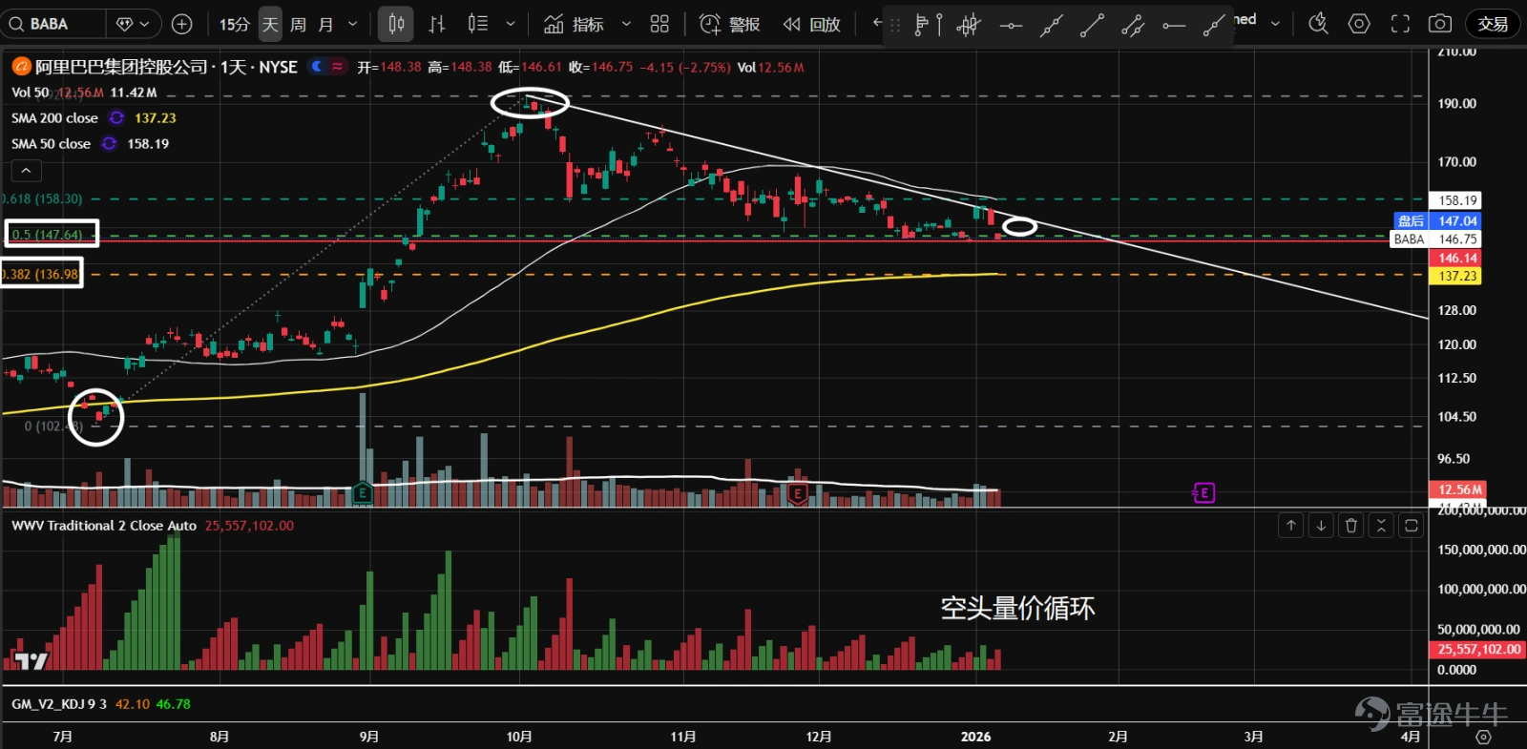This screenshot has height=749, width=1527.
Task: Open chart settings hexagon icon in toolbar
Action: point(1359,24)
